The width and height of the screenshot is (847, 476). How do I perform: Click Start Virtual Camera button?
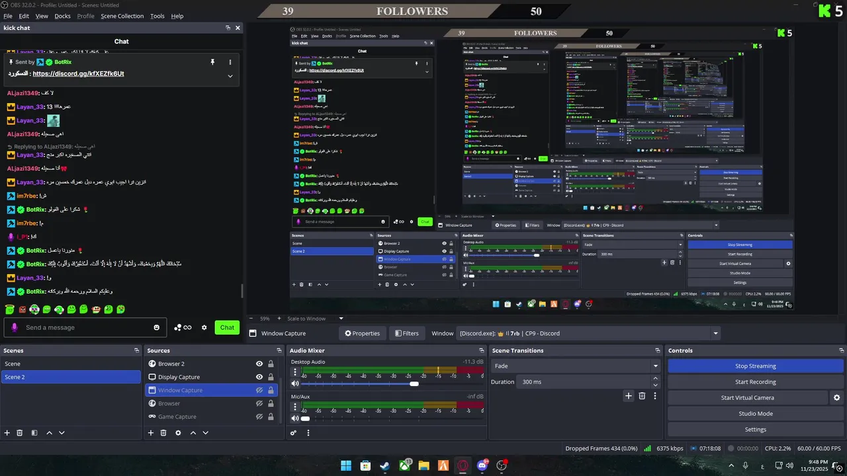[x=748, y=398]
